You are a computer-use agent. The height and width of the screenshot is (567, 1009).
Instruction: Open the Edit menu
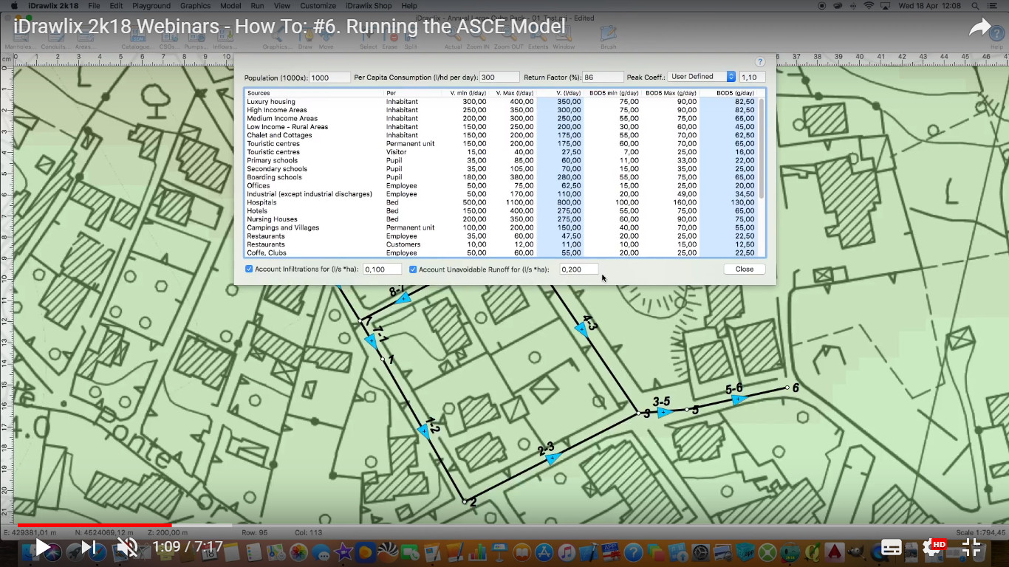[x=116, y=6]
